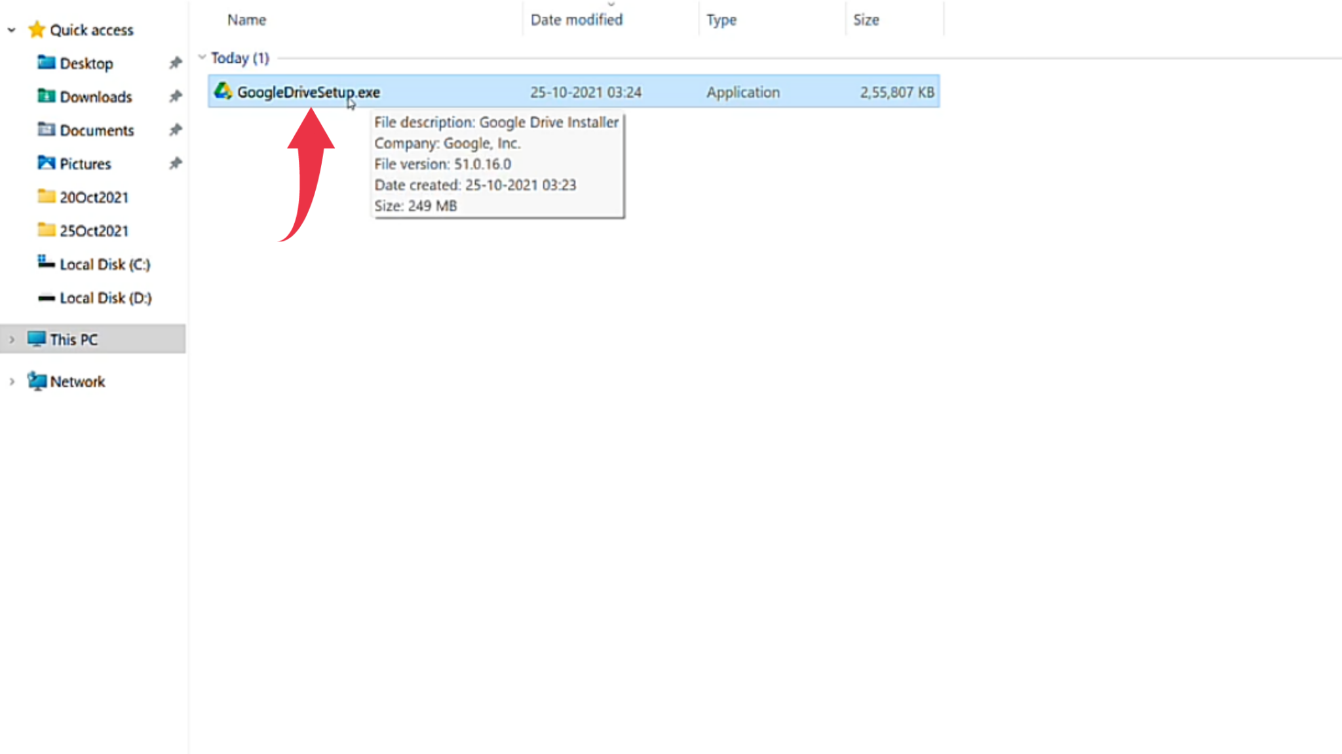
Task: Click the Desktop folder icon in sidebar
Action: pos(46,63)
